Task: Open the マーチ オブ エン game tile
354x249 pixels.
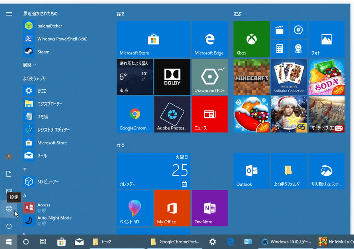Action: (326, 114)
